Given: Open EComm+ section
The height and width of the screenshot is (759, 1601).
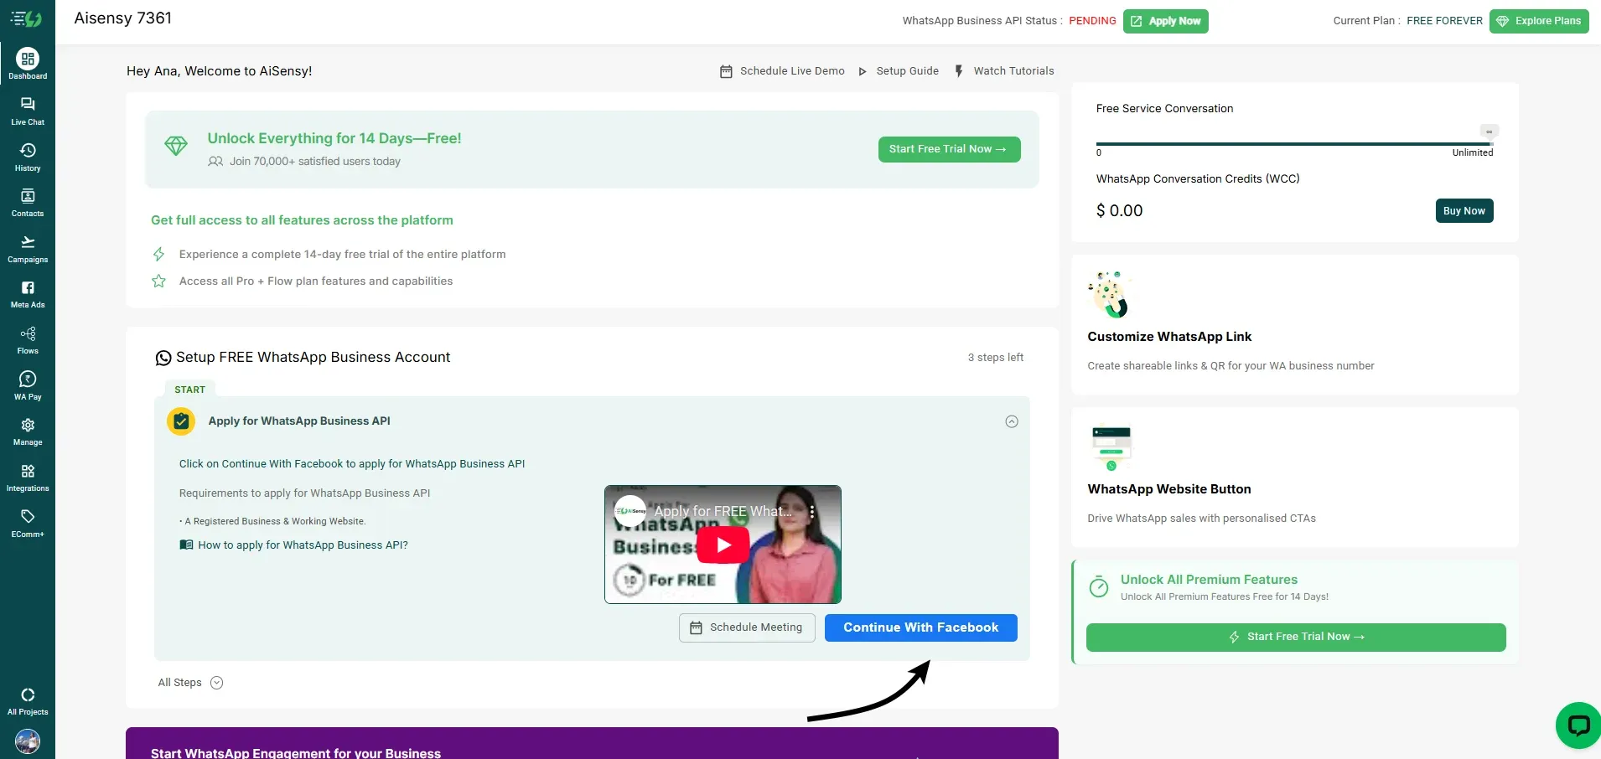Looking at the screenshot, I should tap(28, 524).
